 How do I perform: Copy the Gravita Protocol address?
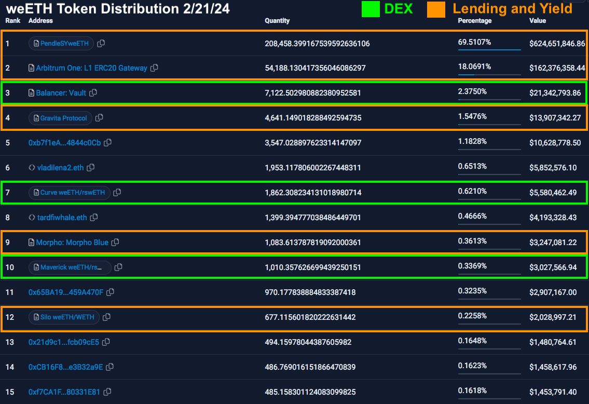coord(99,118)
